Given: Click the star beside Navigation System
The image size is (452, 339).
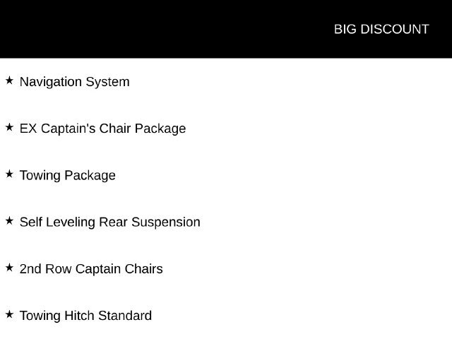Looking at the screenshot, I should click(9, 81).
